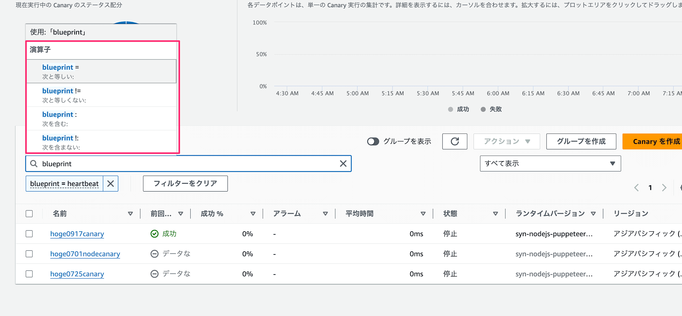
Task: Click Canary を作成 button
Action: pyautogui.click(x=652, y=141)
